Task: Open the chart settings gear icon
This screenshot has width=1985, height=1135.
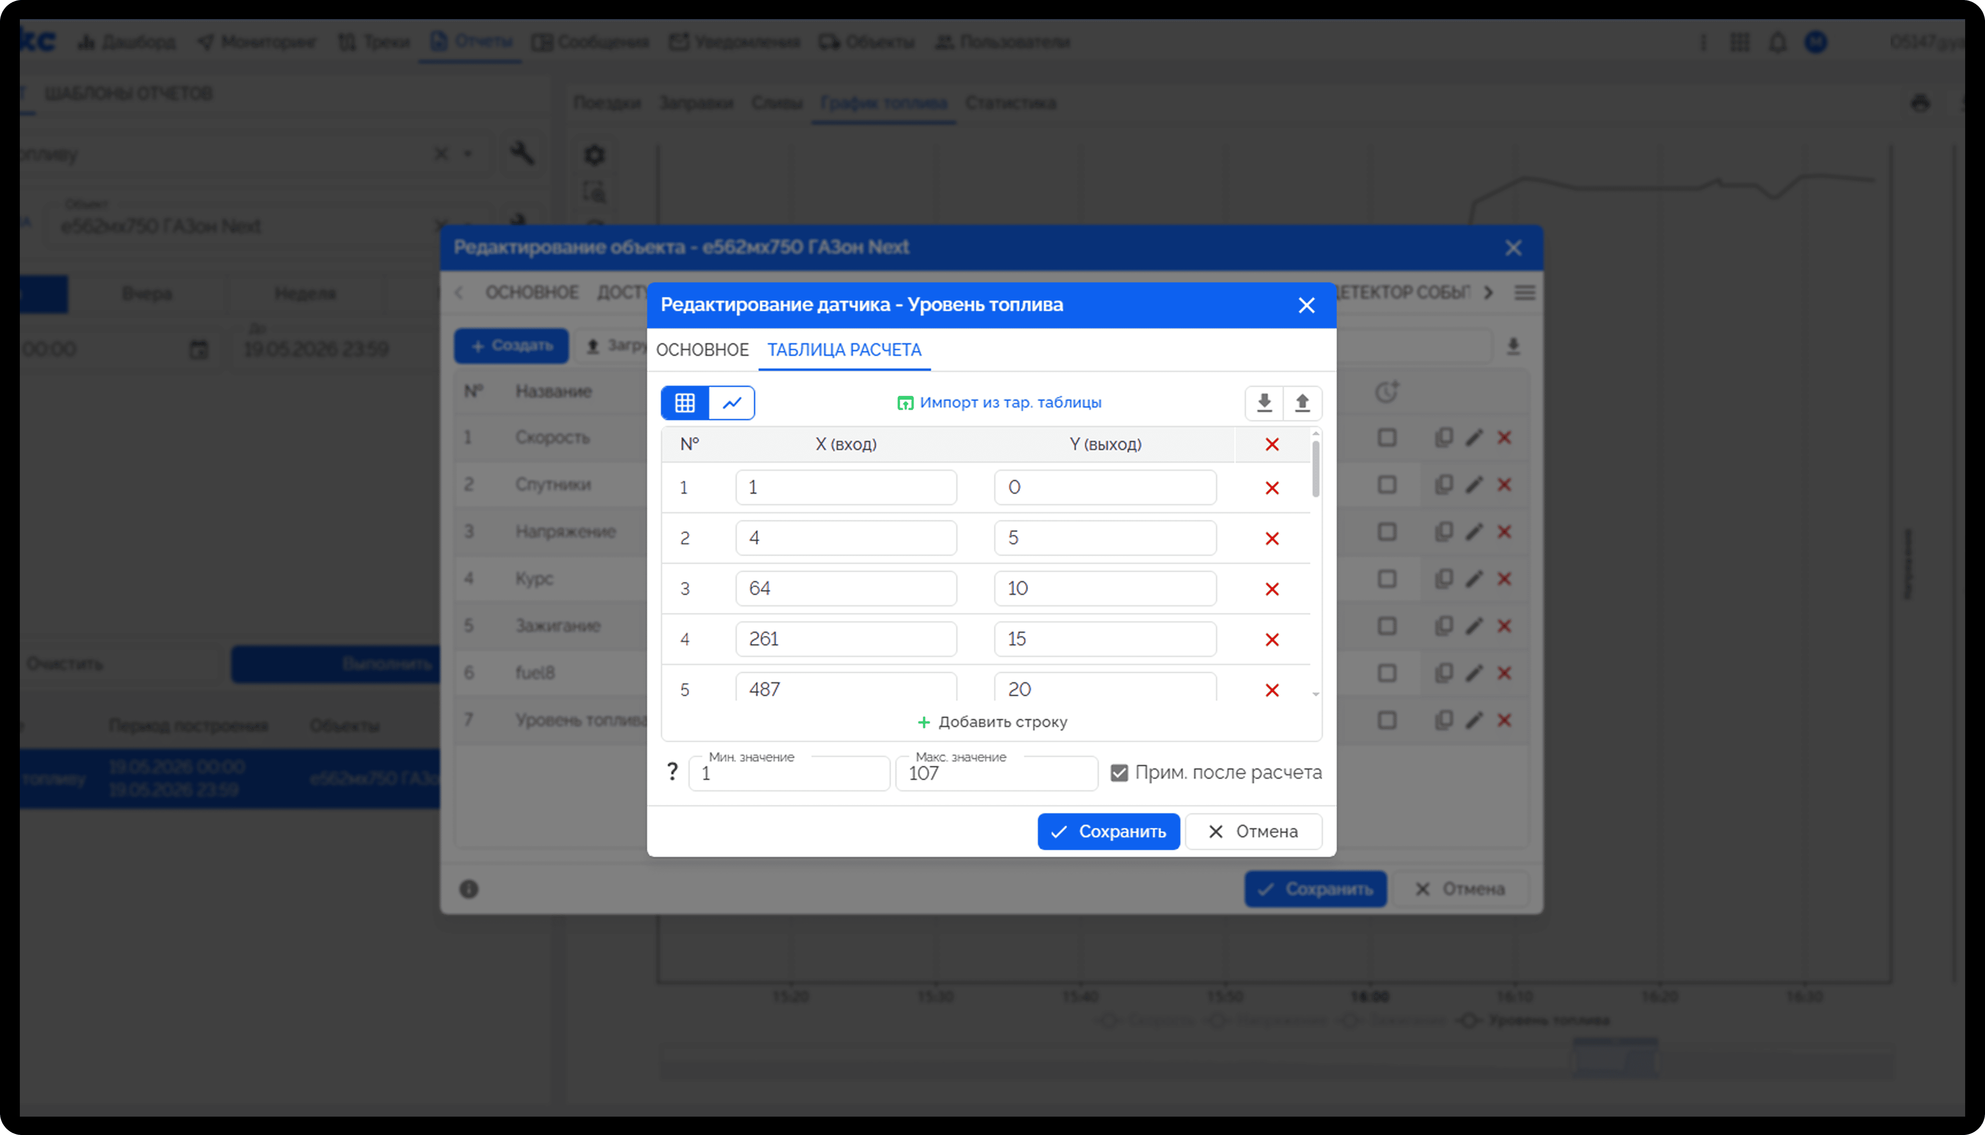Action: (x=595, y=155)
